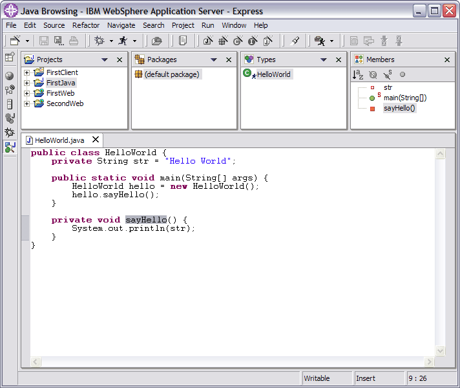Click the Run running-man icon

(x=123, y=41)
